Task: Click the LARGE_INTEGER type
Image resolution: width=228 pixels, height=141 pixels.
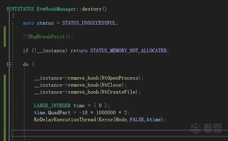Action: click(52, 106)
